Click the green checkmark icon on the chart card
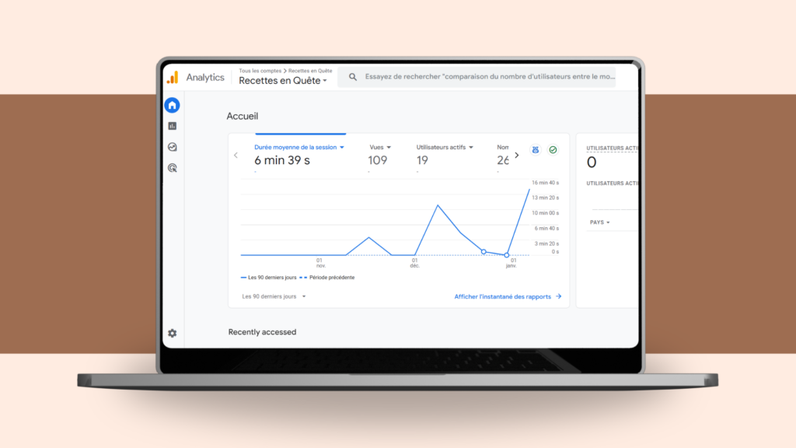Screen dimensions: 796x448 tap(553, 150)
